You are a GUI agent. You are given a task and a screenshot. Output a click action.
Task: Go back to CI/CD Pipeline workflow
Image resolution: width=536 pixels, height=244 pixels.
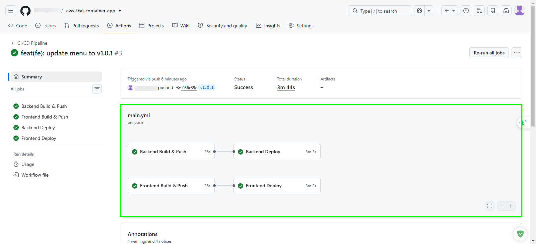pyautogui.click(x=29, y=43)
